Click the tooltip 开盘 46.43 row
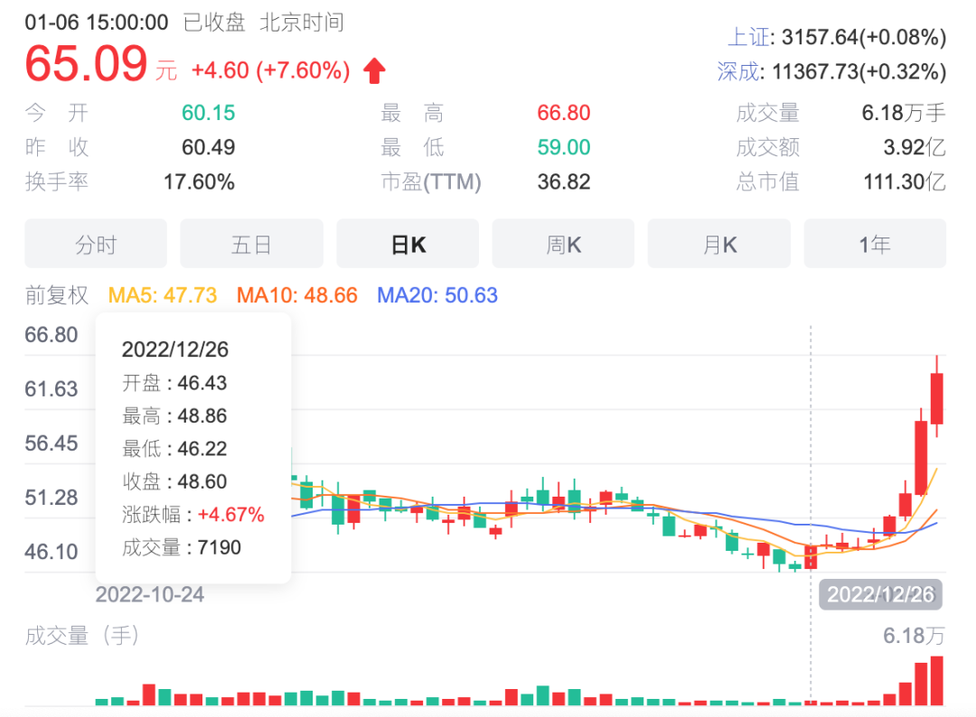The width and height of the screenshot is (976, 717). pyautogui.click(x=174, y=383)
